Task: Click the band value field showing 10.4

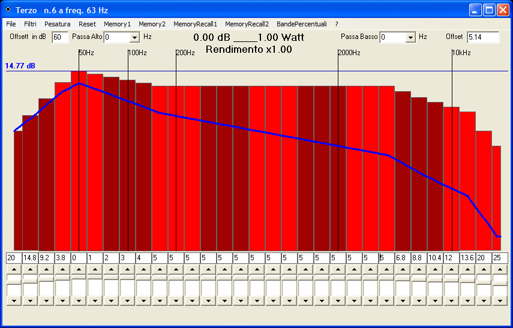Action: click(435, 258)
